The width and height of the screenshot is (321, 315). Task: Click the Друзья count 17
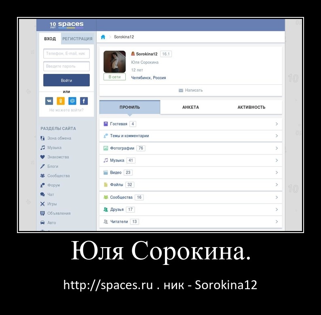(x=131, y=210)
